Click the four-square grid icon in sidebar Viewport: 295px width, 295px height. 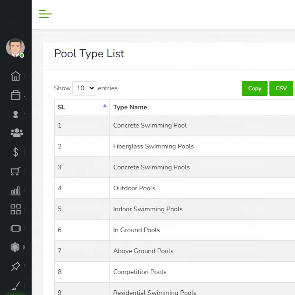point(16,209)
